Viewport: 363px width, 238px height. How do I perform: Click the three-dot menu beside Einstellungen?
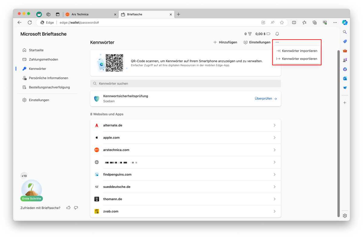[277, 42]
